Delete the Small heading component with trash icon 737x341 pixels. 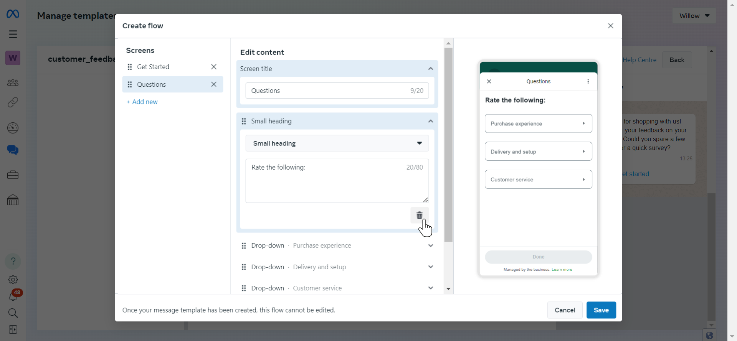pos(420,215)
